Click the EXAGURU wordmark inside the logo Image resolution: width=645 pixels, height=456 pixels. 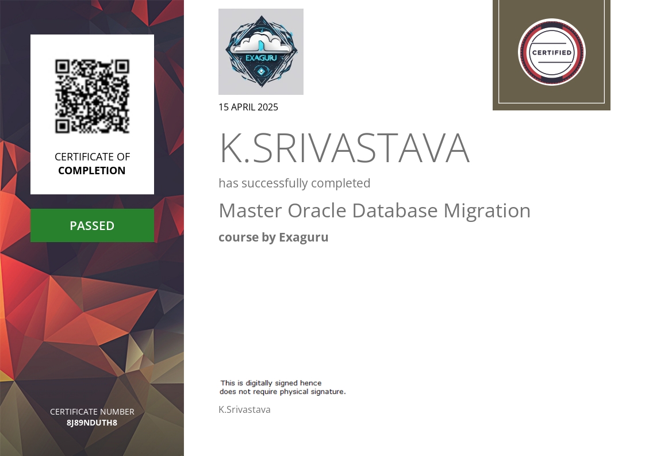(x=260, y=58)
